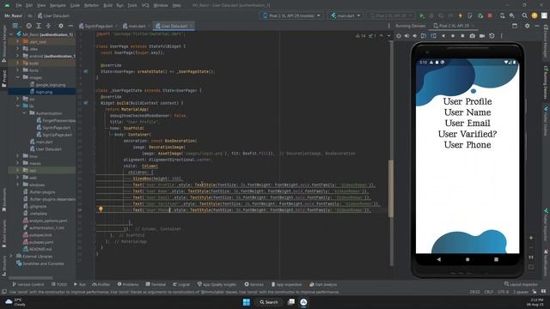Hide Project panel with minus icon
The width and height of the screenshot is (550, 309).
point(70,26)
